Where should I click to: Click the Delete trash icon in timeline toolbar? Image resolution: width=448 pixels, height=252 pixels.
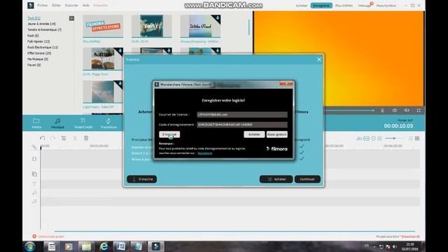[x=86, y=139]
